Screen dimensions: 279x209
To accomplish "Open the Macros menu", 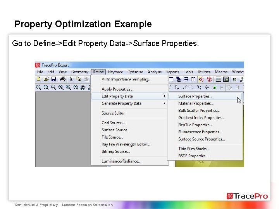I will pyautogui.click(x=221, y=72).
